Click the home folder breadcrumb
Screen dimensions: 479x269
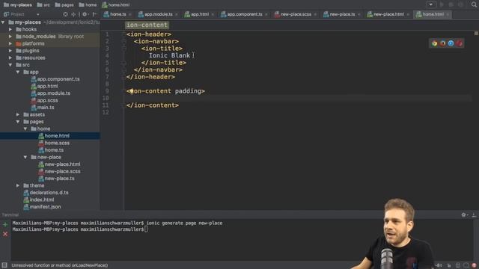tap(88, 4)
